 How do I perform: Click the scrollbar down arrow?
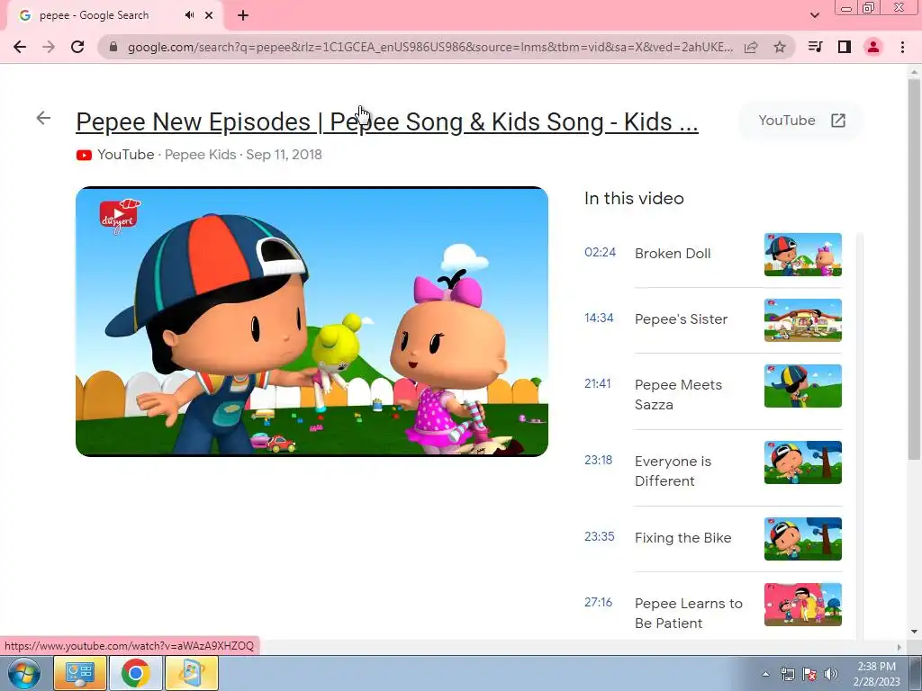[915, 632]
